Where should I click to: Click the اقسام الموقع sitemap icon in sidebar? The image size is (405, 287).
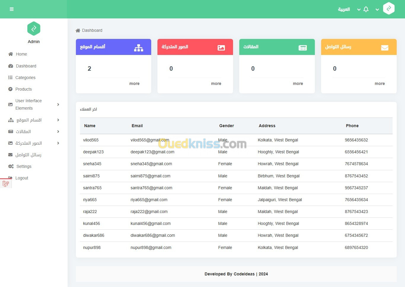pos(11,120)
